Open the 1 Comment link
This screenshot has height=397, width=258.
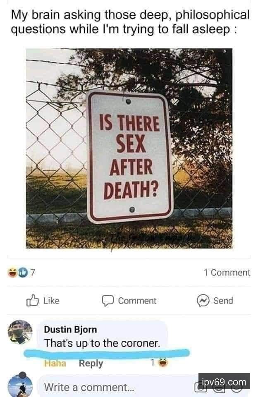[227, 273]
